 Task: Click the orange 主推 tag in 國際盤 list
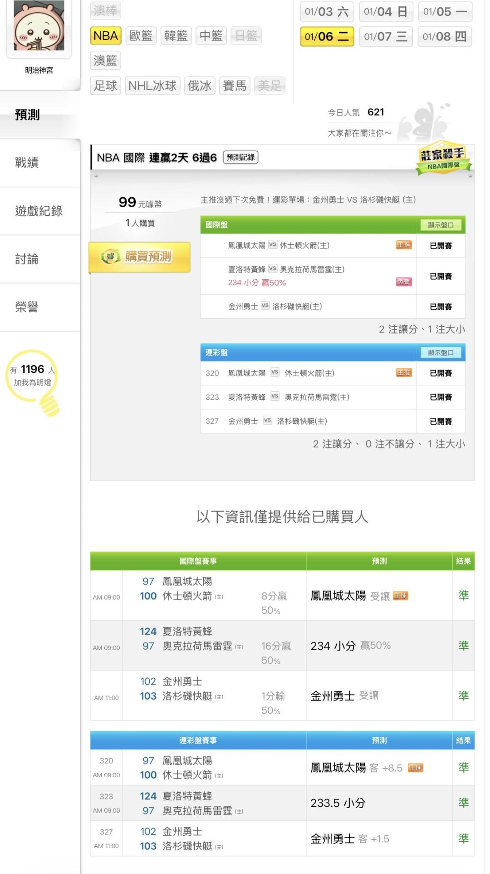pos(403,245)
